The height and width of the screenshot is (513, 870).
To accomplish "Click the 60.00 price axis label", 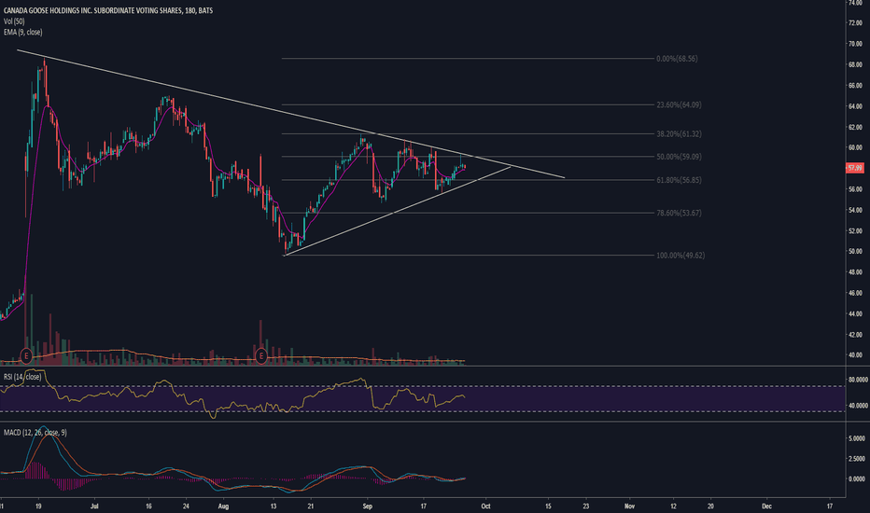I will point(855,148).
